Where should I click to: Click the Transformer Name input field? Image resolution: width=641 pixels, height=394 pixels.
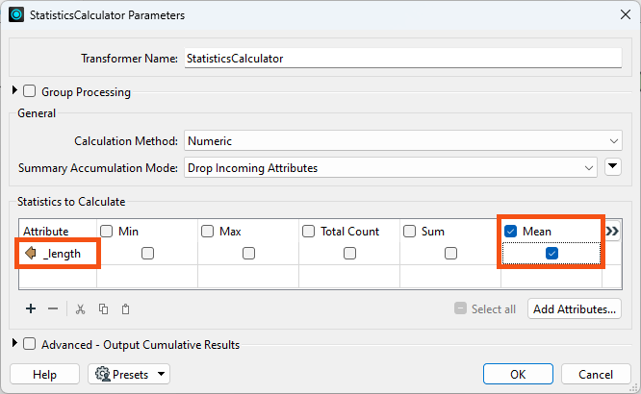click(x=403, y=59)
